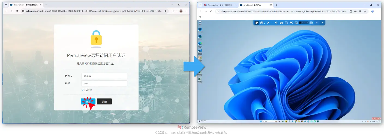
Task: Bookmark the page in left browser window
Action: [x=165, y=11]
